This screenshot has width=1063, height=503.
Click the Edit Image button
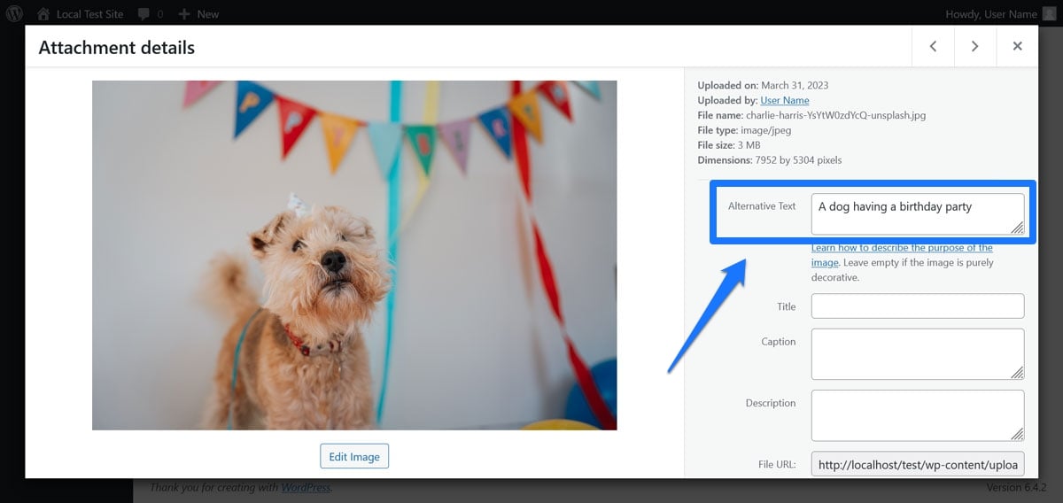click(353, 456)
